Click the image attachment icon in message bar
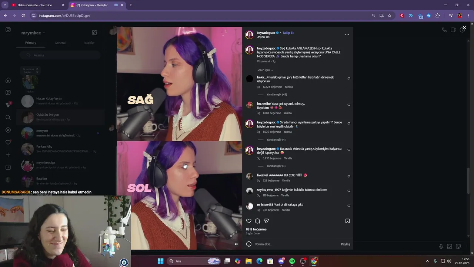 point(450,247)
